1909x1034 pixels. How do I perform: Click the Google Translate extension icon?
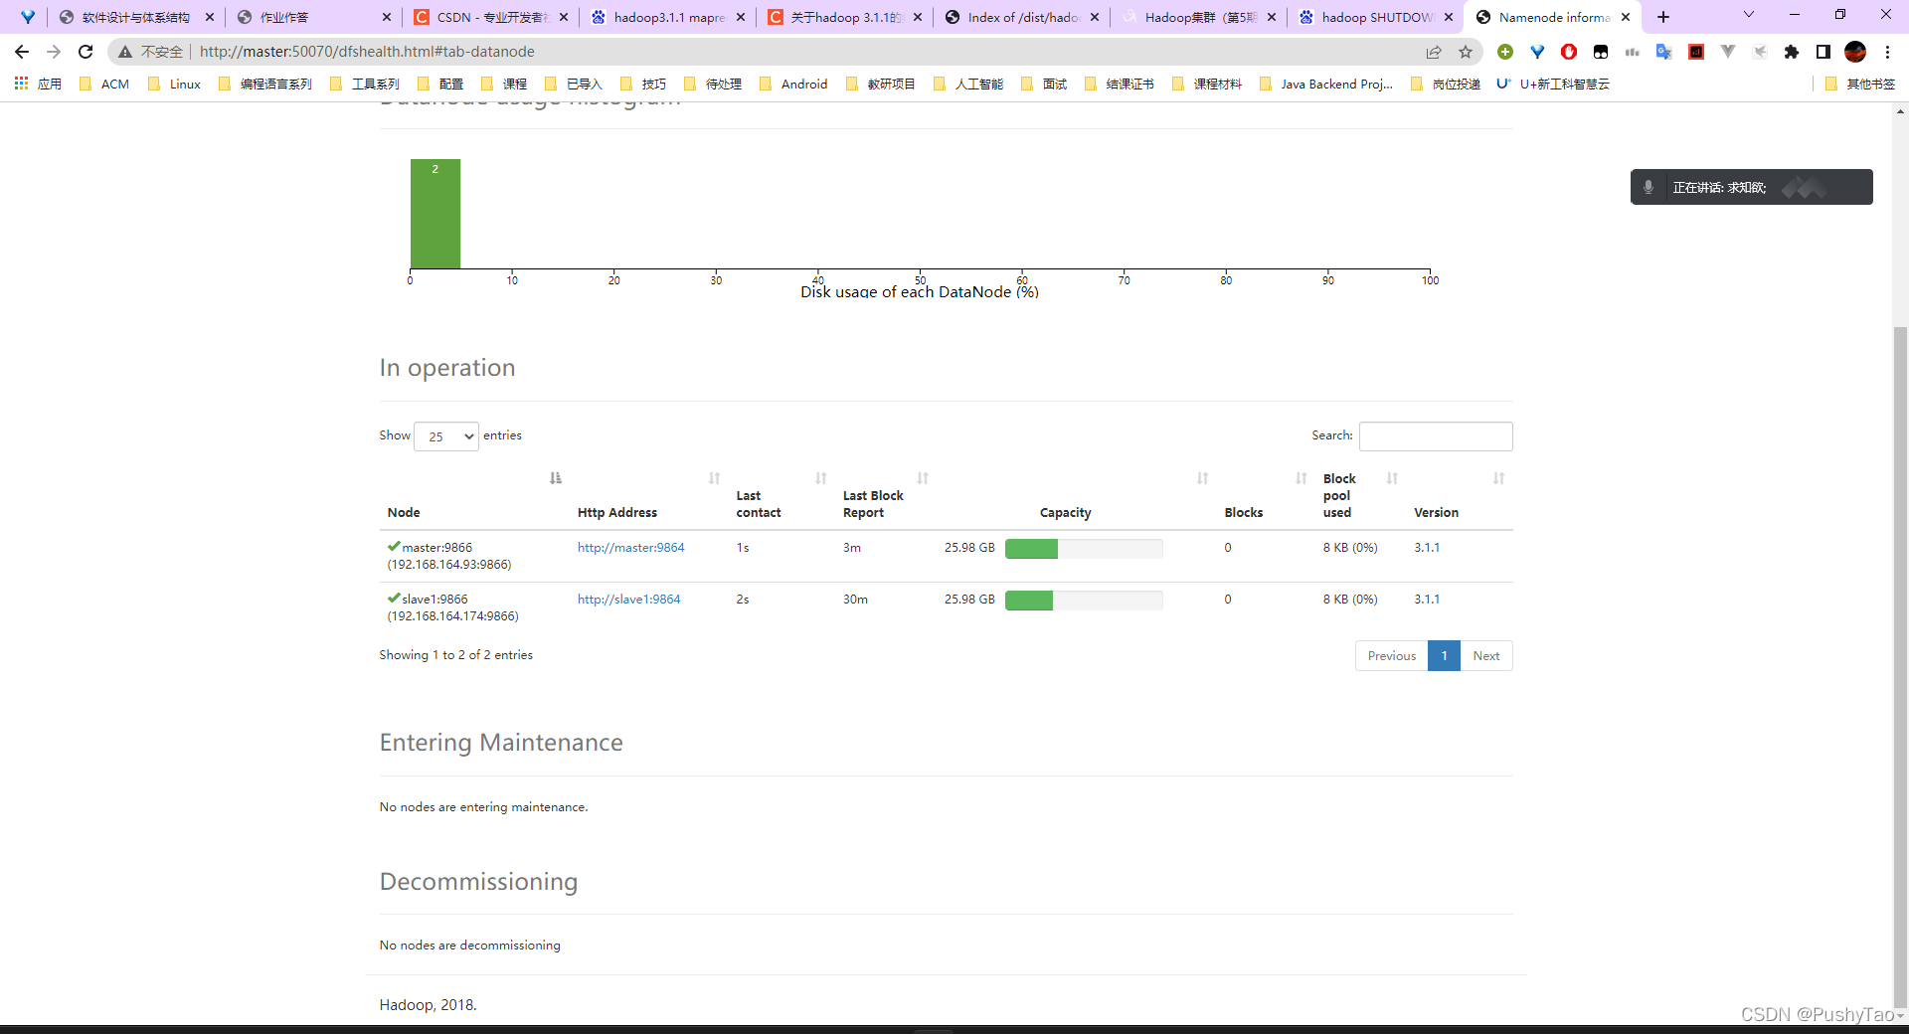point(1664,52)
